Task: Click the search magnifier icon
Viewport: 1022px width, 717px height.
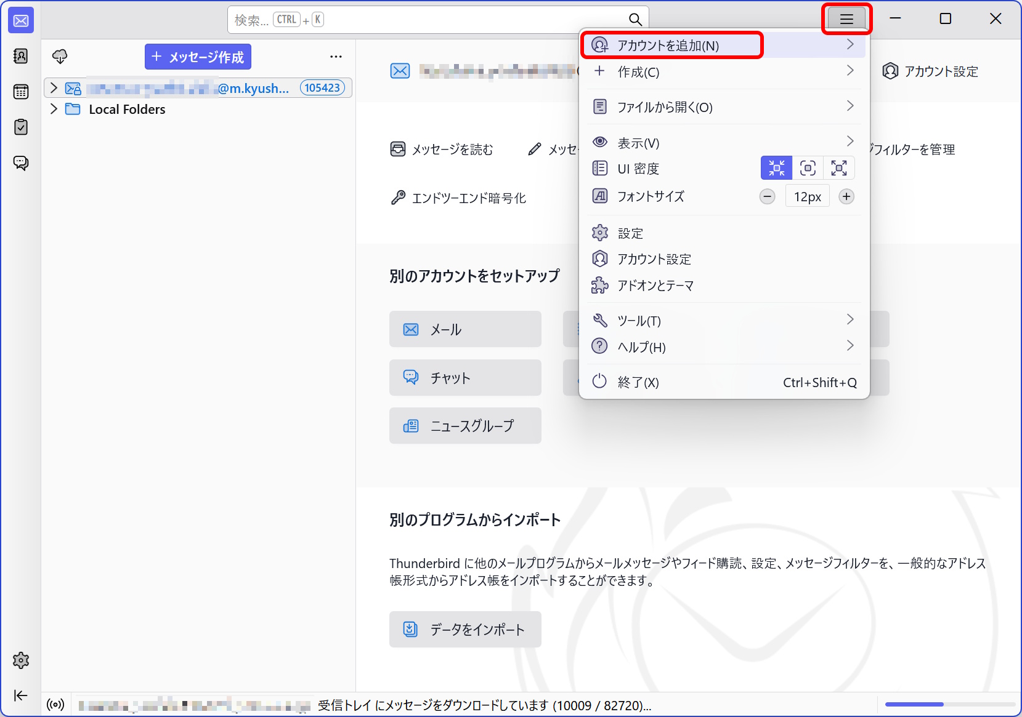Action: (635, 20)
